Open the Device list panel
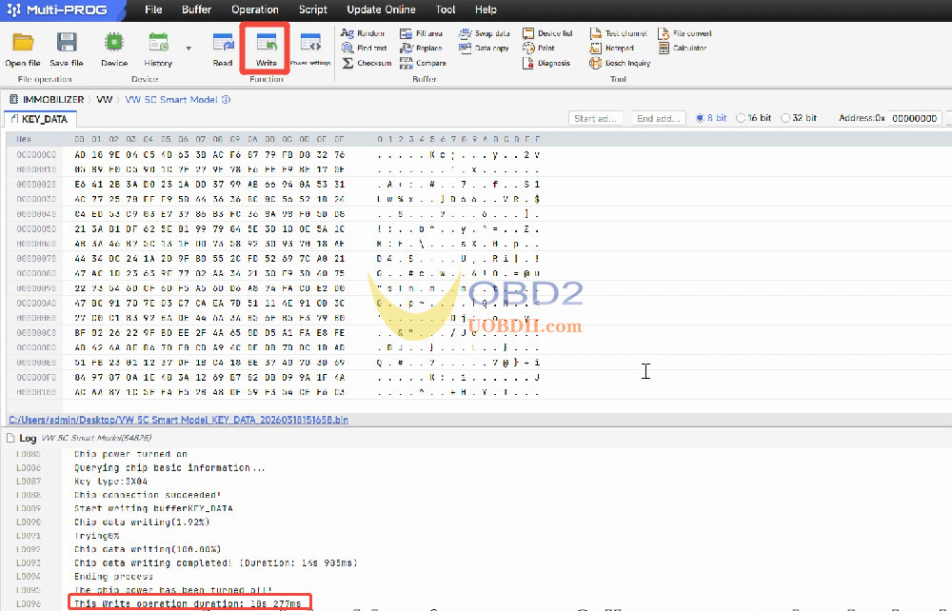The height and width of the screenshot is (611, 952). tap(549, 33)
